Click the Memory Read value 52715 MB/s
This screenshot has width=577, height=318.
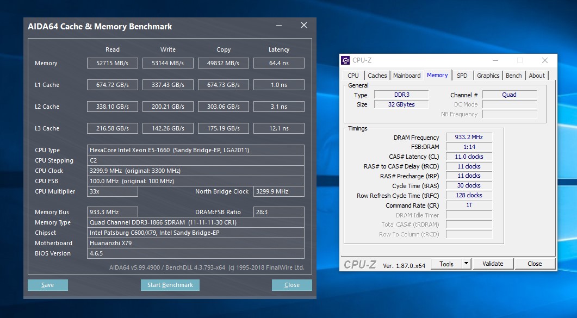pyautogui.click(x=113, y=63)
